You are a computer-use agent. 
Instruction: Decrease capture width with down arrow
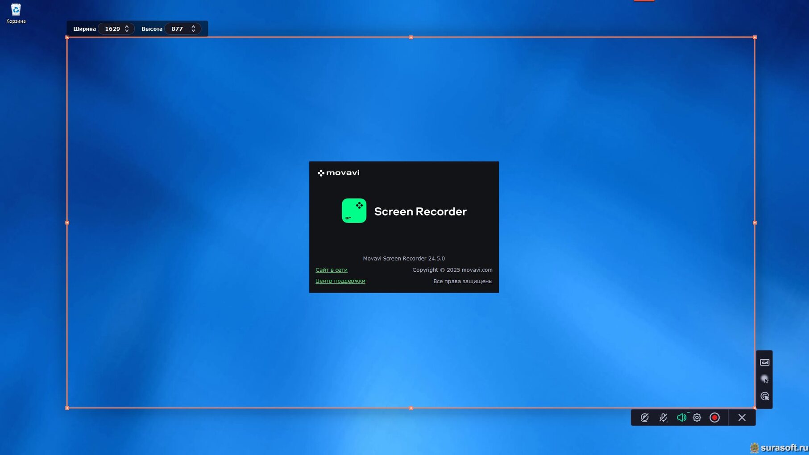[x=127, y=31]
